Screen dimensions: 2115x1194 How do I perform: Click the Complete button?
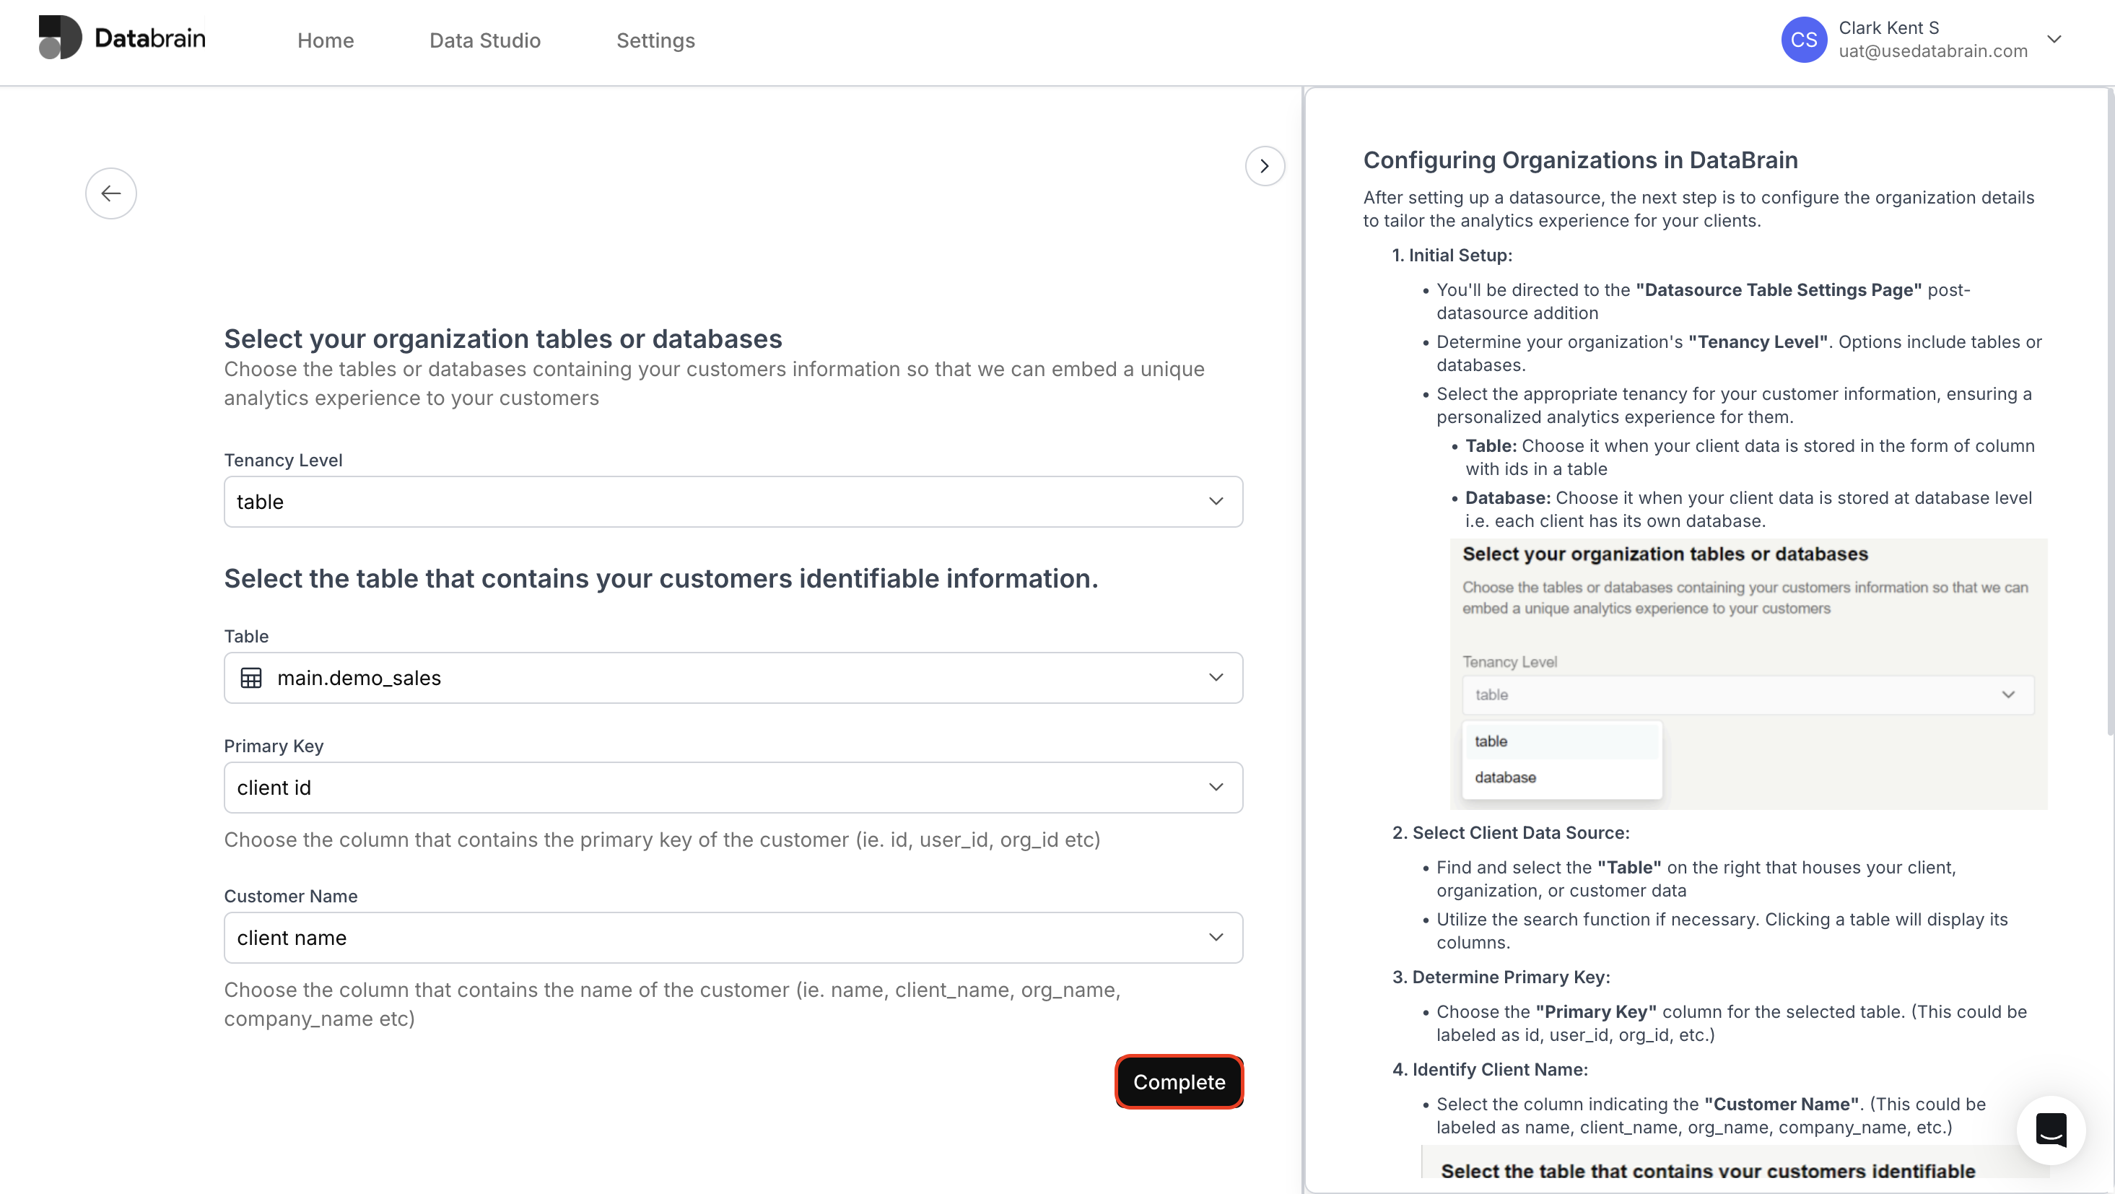pyautogui.click(x=1179, y=1081)
